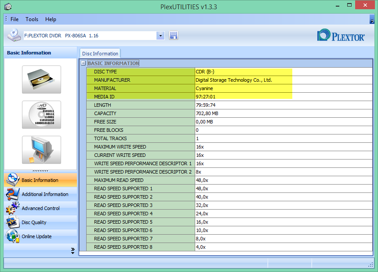Click the 16,0x read speed value
The image size is (378, 272).
point(202,222)
